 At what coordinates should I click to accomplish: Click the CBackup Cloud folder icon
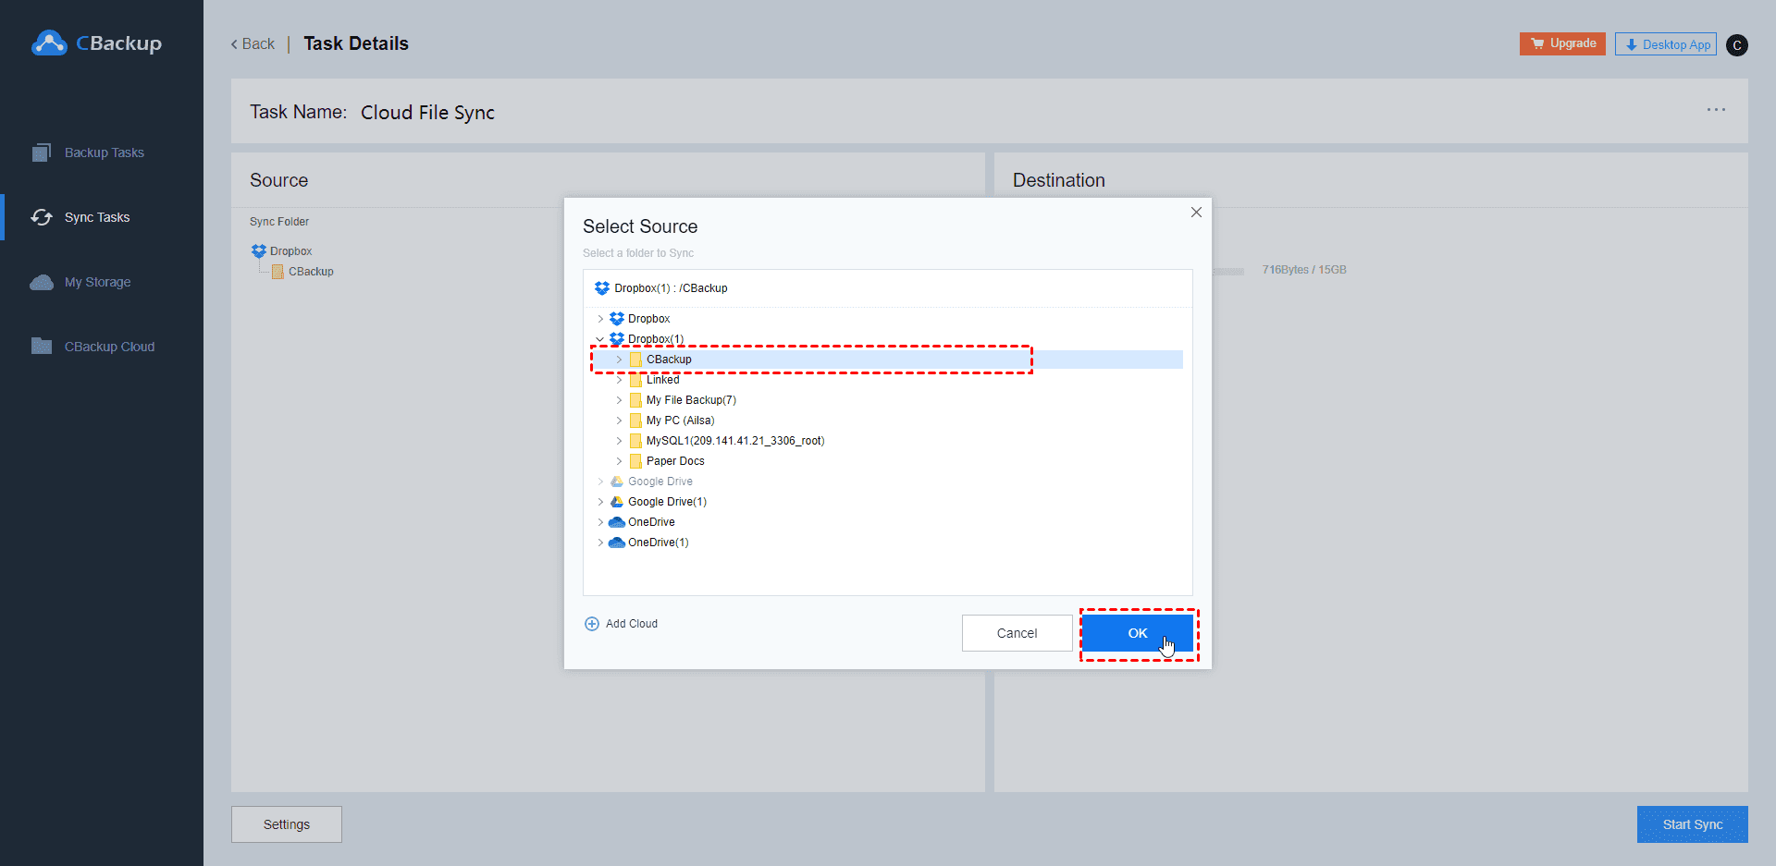pyautogui.click(x=42, y=346)
